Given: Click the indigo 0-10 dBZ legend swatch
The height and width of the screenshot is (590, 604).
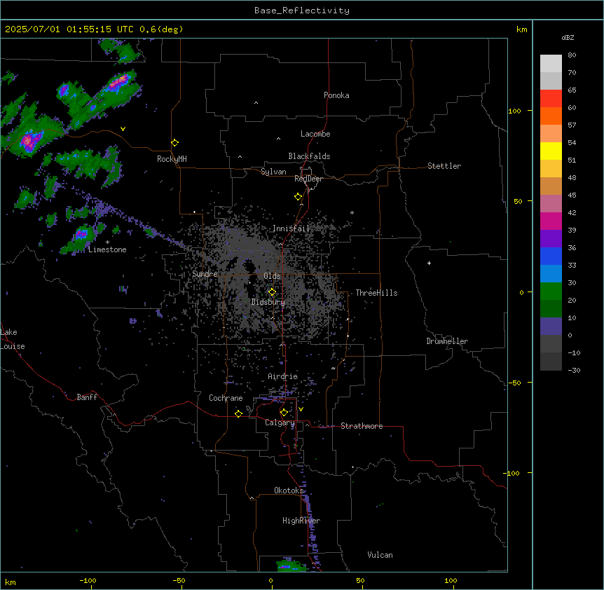Looking at the screenshot, I should 551,327.
